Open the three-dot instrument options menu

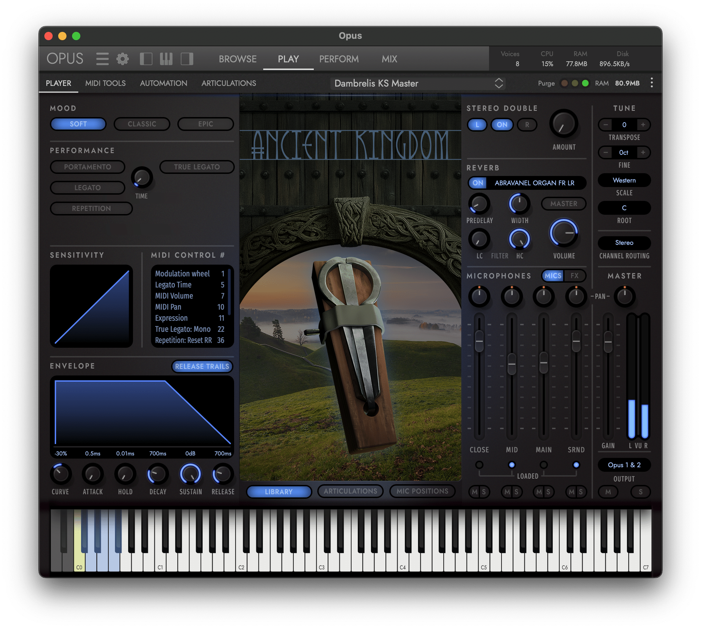pyautogui.click(x=651, y=83)
